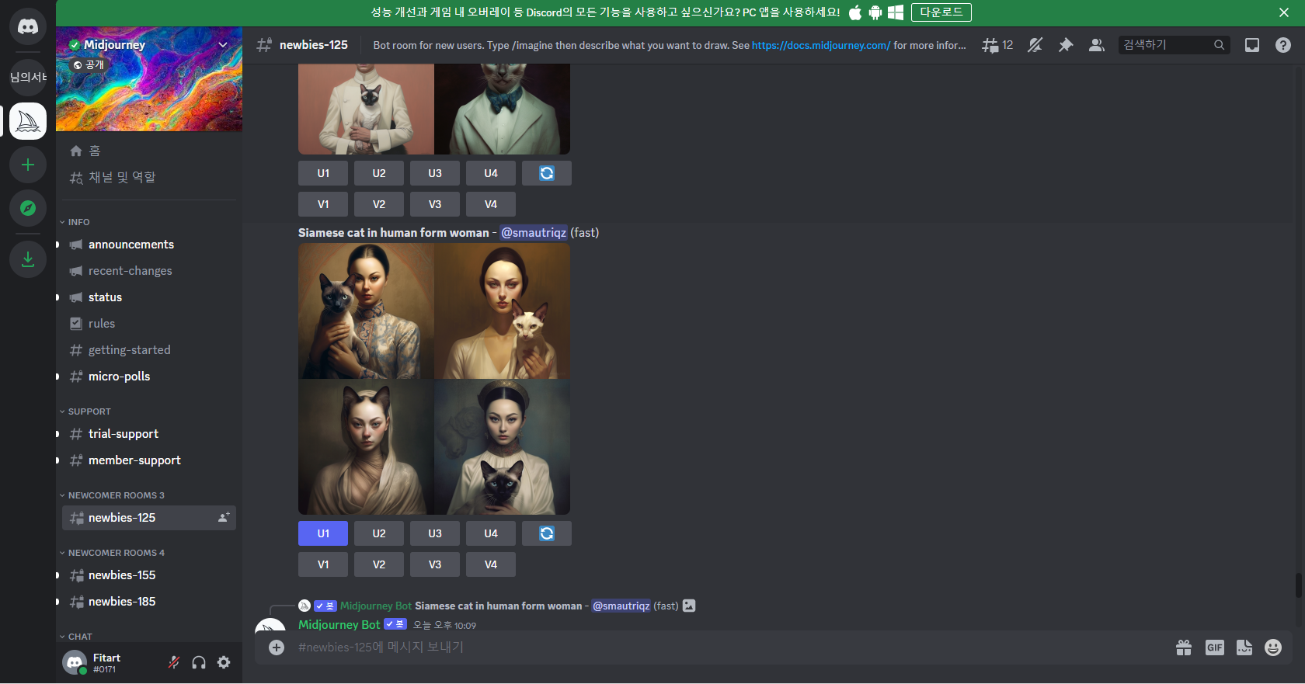Screen dimensions: 1305x684
Task: Select the Midjourney sailboat server icon
Action: point(28,121)
